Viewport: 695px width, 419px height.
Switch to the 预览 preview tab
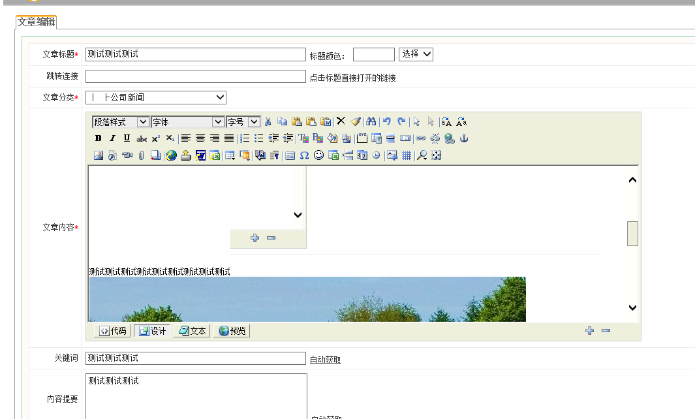(232, 331)
